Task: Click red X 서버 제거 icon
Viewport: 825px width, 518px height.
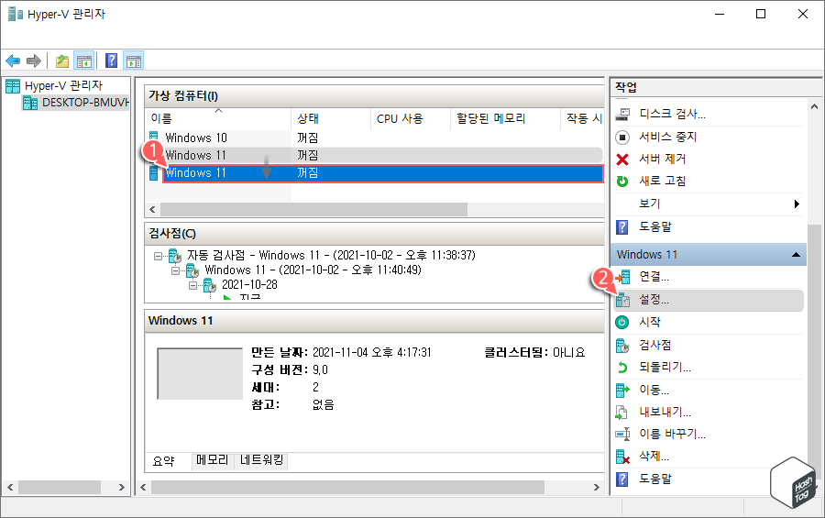Action: click(622, 159)
